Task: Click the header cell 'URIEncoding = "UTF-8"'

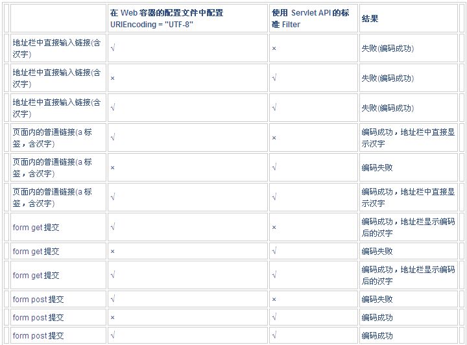Action: 187,18
